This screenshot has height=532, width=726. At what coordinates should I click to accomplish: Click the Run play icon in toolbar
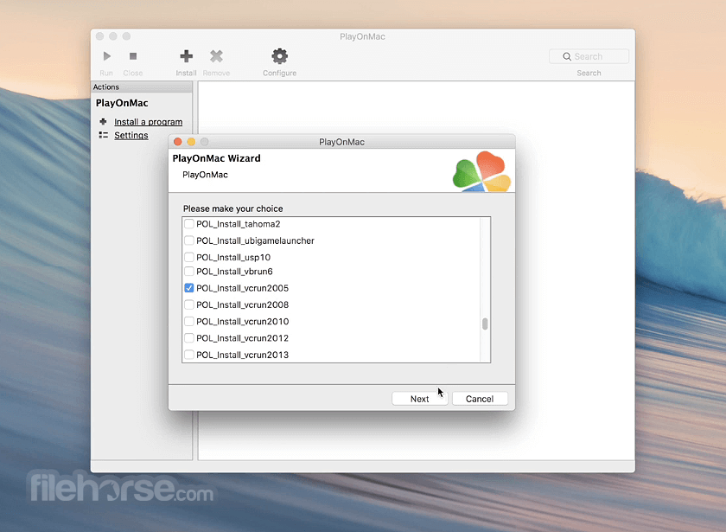click(107, 56)
